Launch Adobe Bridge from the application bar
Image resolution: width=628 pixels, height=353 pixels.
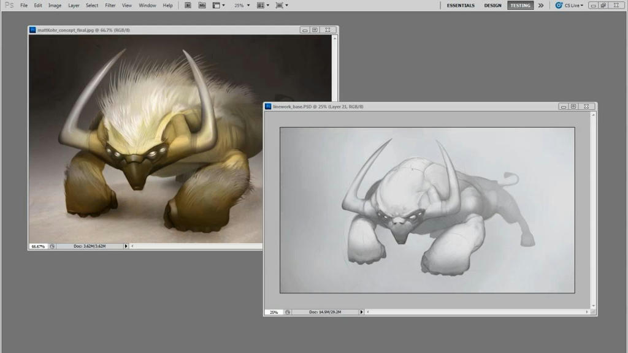[188, 5]
